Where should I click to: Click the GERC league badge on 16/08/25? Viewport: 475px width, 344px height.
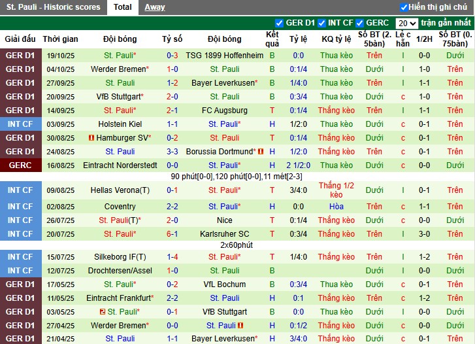(20, 165)
